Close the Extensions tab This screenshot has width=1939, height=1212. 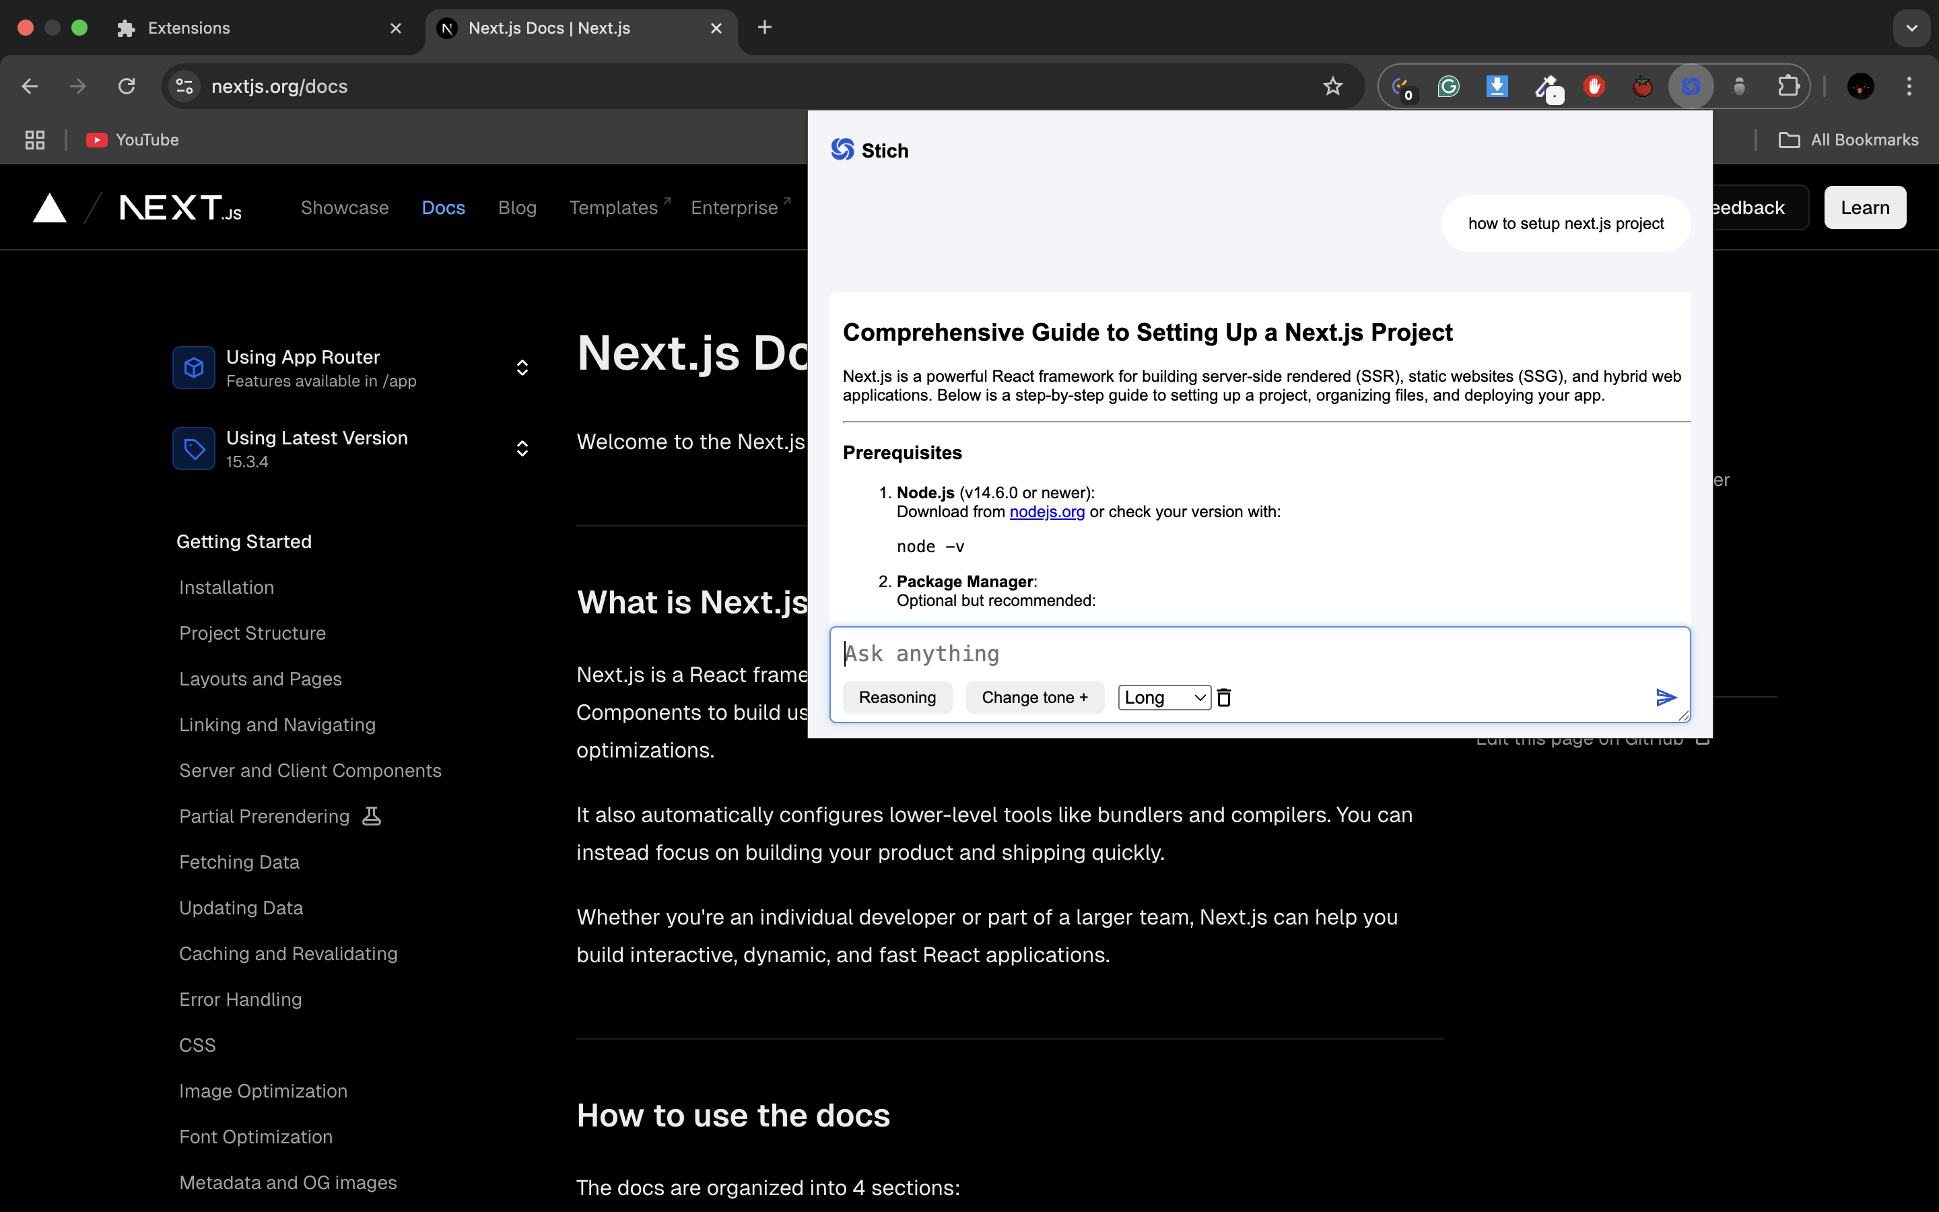396,28
